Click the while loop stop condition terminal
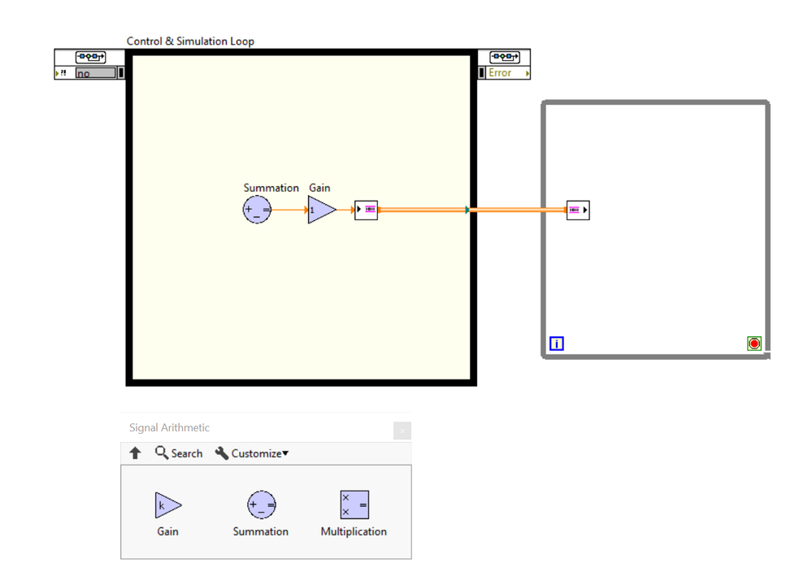The width and height of the screenshot is (812, 576). 754,343
